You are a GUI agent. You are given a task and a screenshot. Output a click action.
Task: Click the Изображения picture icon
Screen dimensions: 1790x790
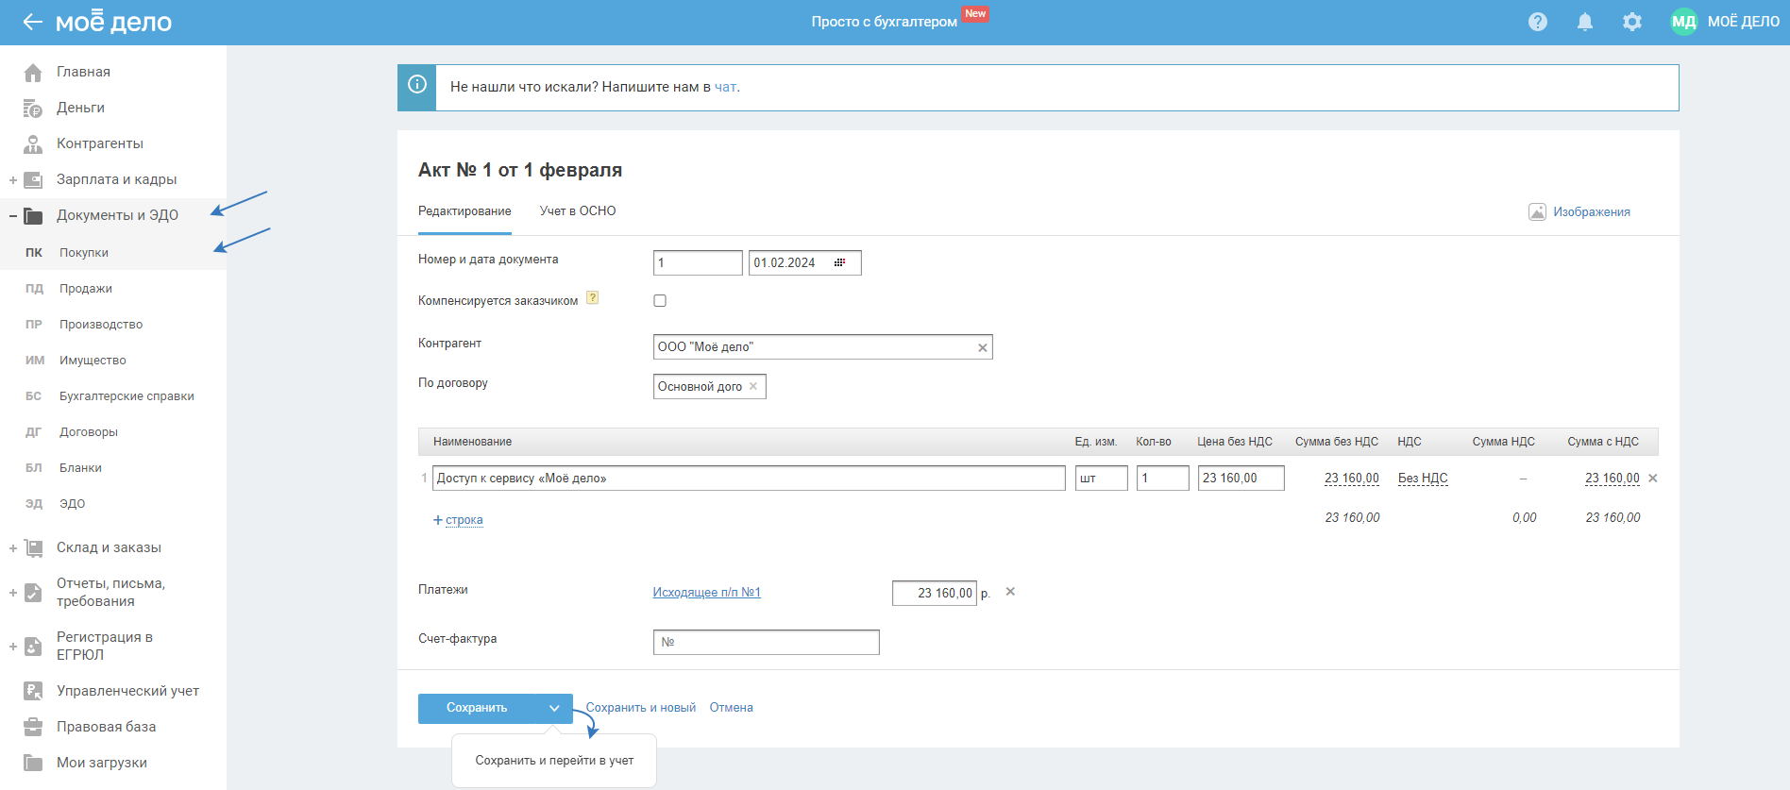click(1538, 212)
